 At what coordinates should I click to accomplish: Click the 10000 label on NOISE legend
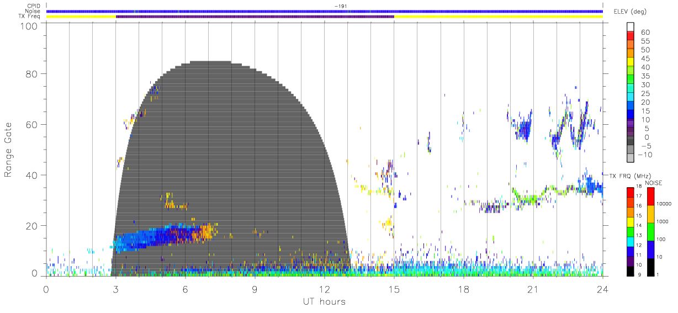point(664,203)
